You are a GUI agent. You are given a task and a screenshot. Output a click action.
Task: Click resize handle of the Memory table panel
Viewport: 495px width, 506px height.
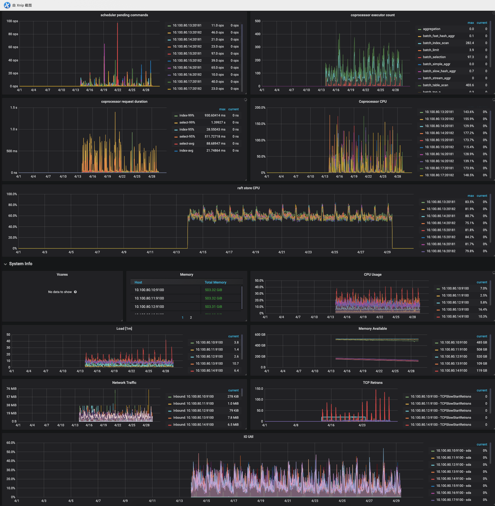[x=246, y=320]
